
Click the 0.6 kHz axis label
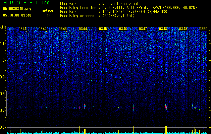click(3, 127)
